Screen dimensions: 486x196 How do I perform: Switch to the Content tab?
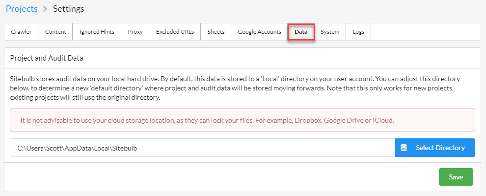(x=55, y=32)
